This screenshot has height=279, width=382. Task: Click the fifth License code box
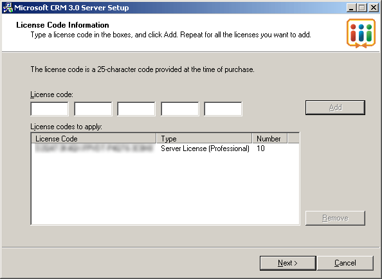click(x=223, y=109)
